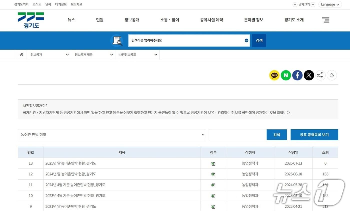Screen dimensions: 350x211
Task: Click the list filter 검색 button
Action: (x=277, y=135)
